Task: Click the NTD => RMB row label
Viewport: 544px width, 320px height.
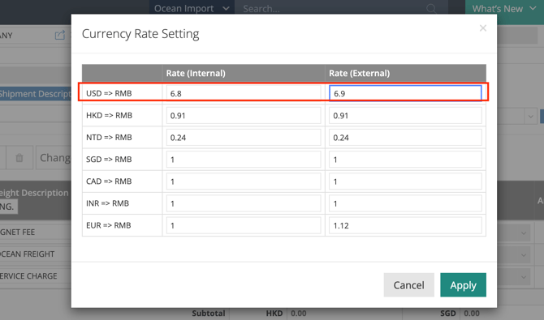Action: click(109, 138)
